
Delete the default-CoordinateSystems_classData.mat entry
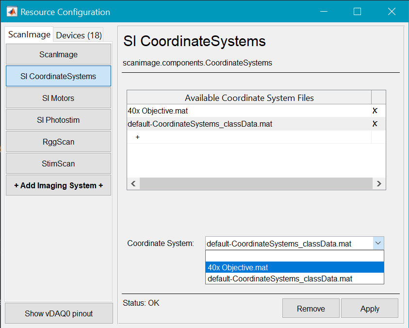tap(375, 124)
